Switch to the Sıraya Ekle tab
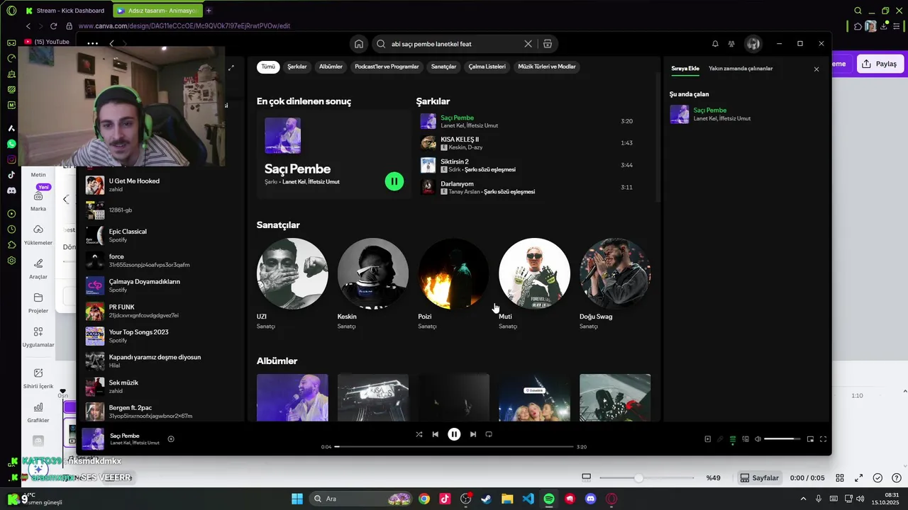This screenshot has height=510, width=908. [x=685, y=69]
